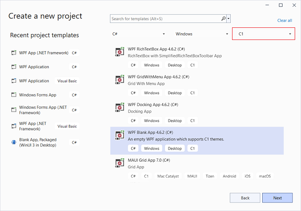Click the Mac Catalyst tag on MAUI Grid App

click(x=167, y=176)
